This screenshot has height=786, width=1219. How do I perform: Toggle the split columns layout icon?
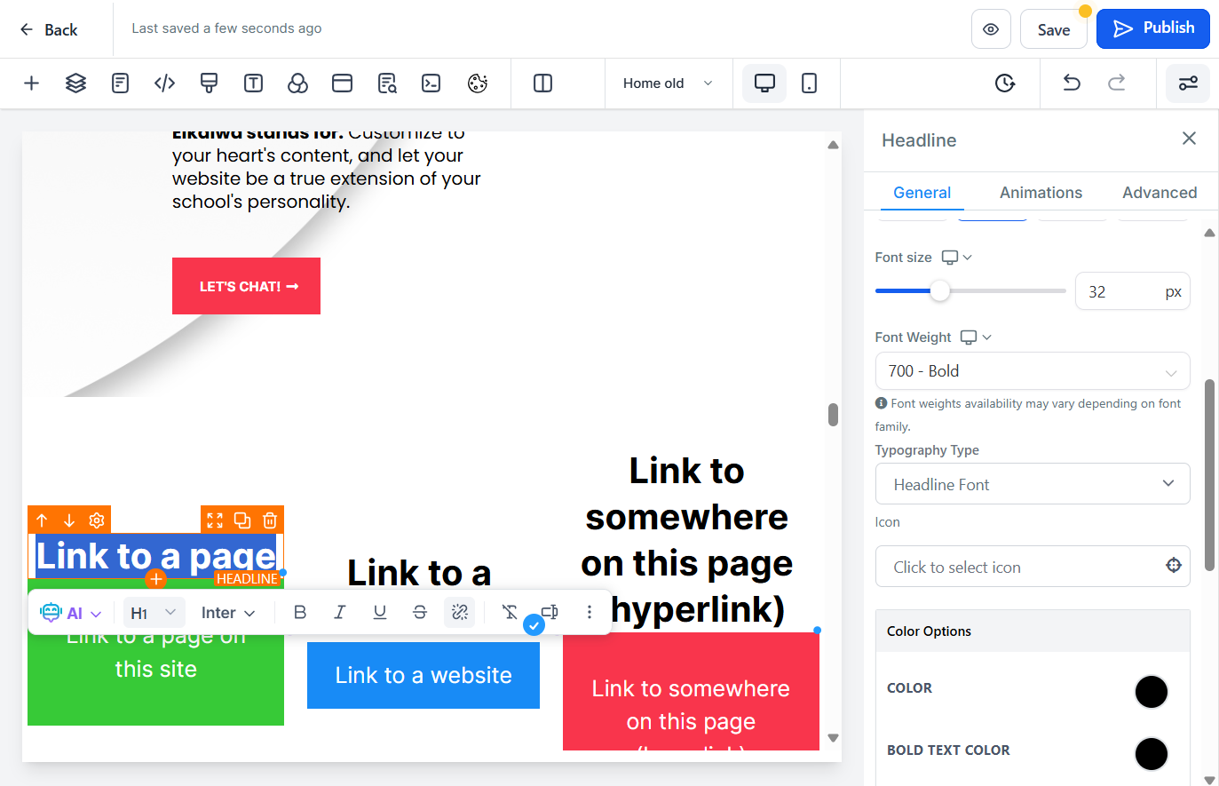pyautogui.click(x=542, y=83)
